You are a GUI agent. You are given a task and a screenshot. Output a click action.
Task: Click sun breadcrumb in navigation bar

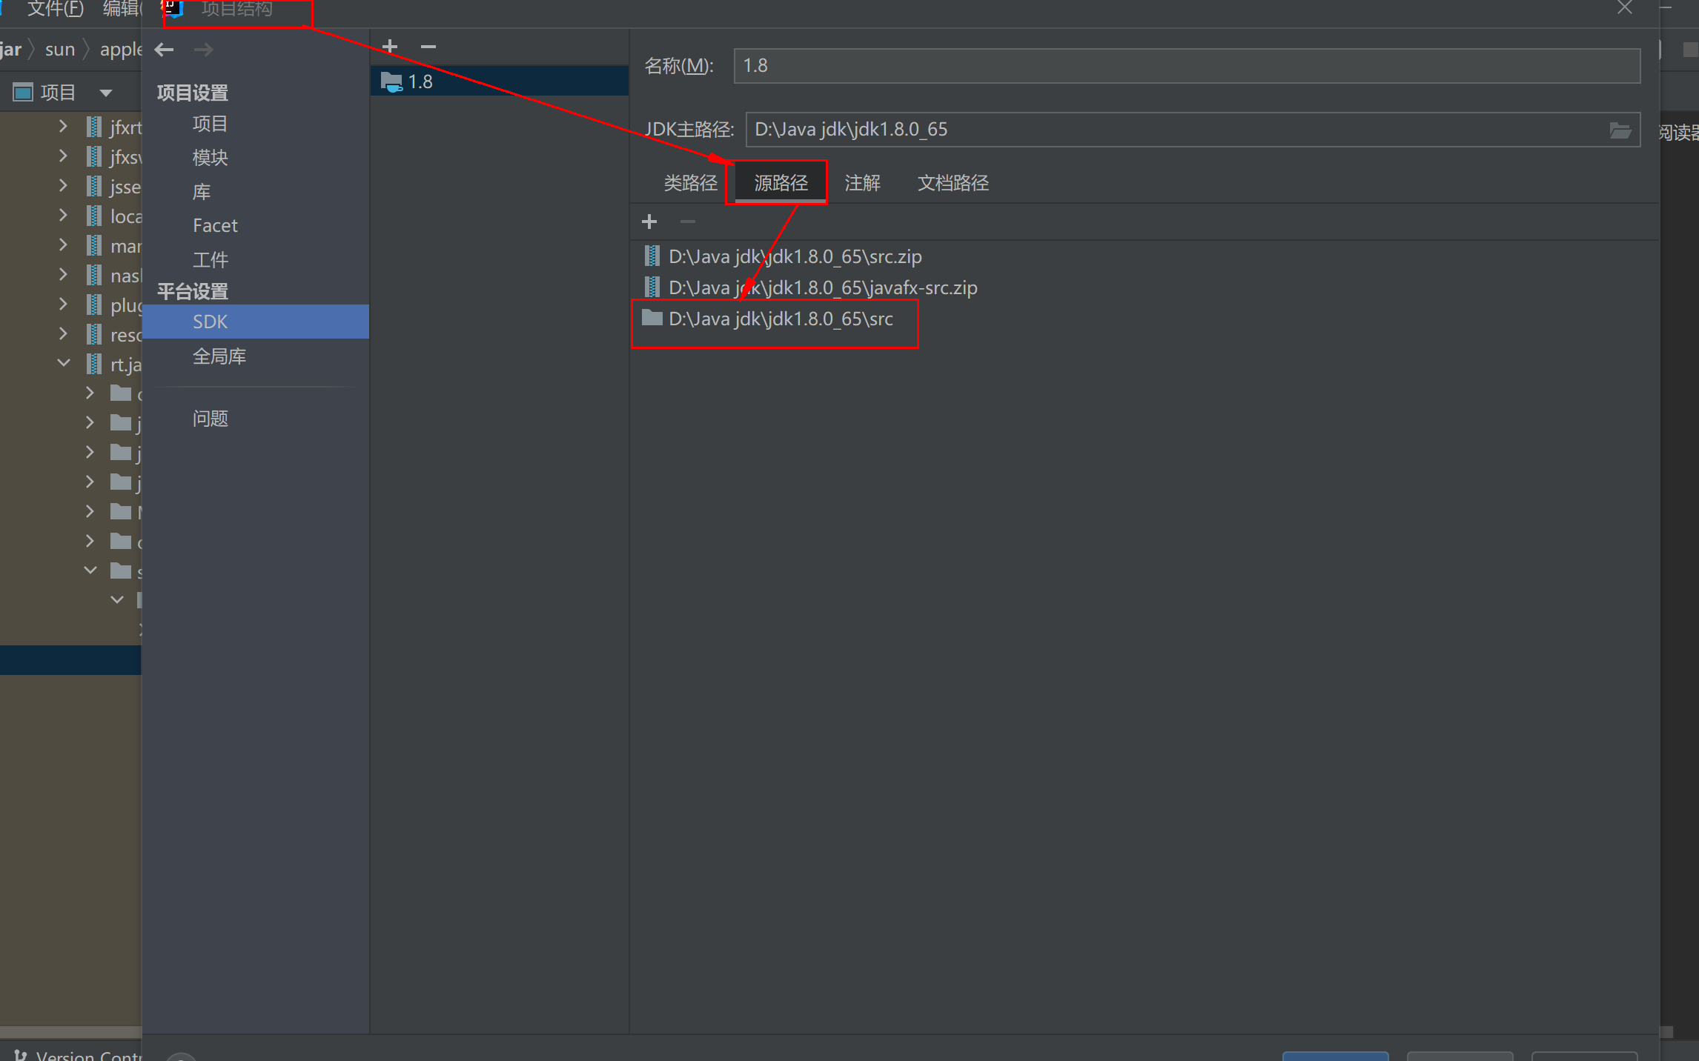(x=60, y=50)
